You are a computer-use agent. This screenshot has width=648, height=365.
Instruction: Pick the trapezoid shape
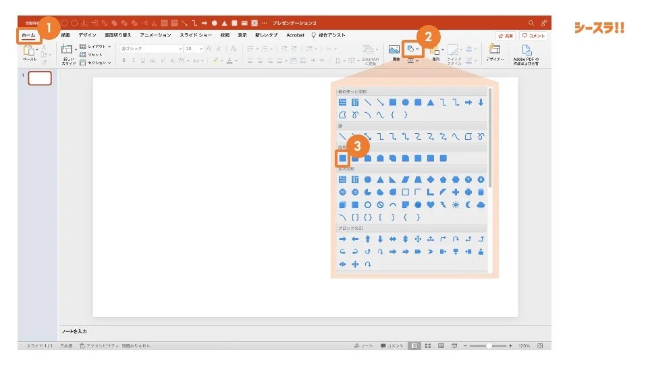(418, 180)
